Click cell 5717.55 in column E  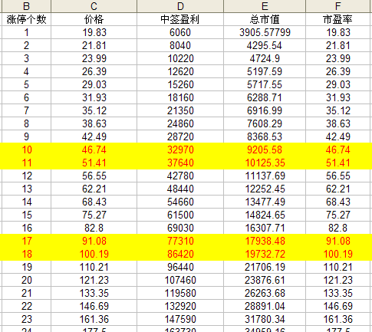tap(265, 84)
